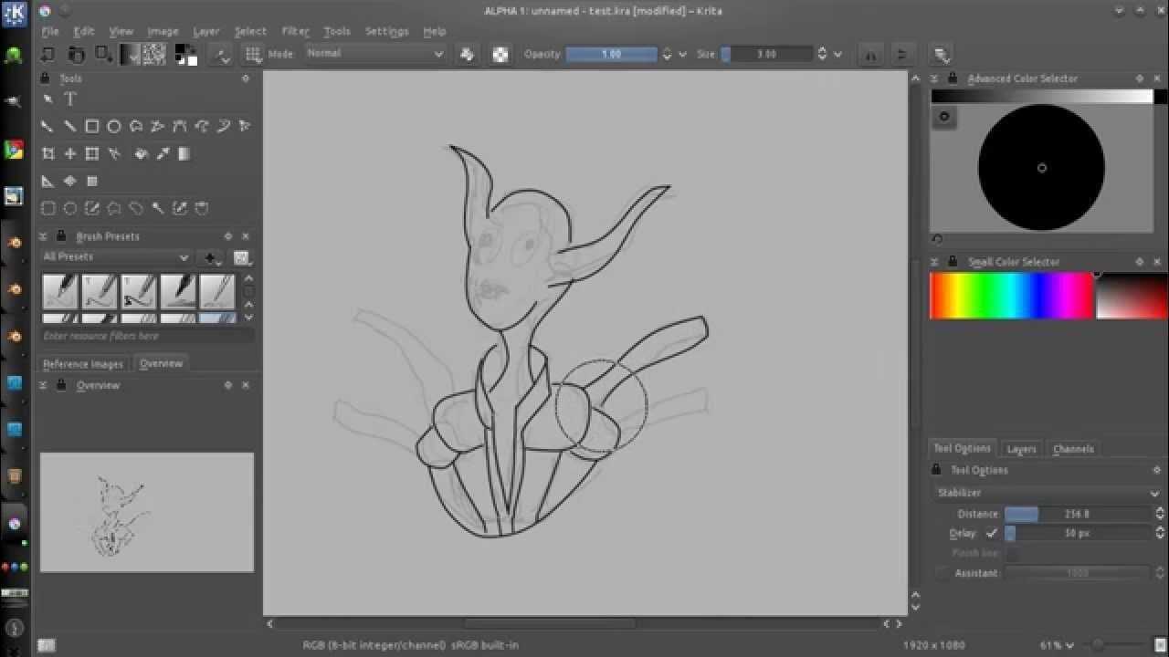Select the Measure tool
The width and height of the screenshot is (1169, 657).
pyautogui.click(x=47, y=181)
